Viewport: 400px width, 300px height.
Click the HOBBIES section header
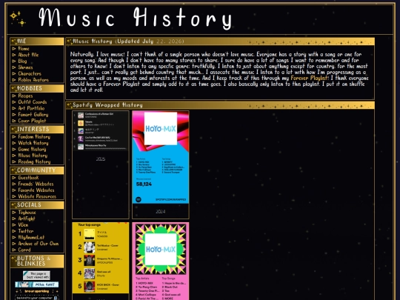coord(37,88)
